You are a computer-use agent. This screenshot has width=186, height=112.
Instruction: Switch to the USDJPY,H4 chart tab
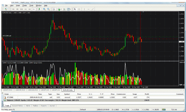45,90
